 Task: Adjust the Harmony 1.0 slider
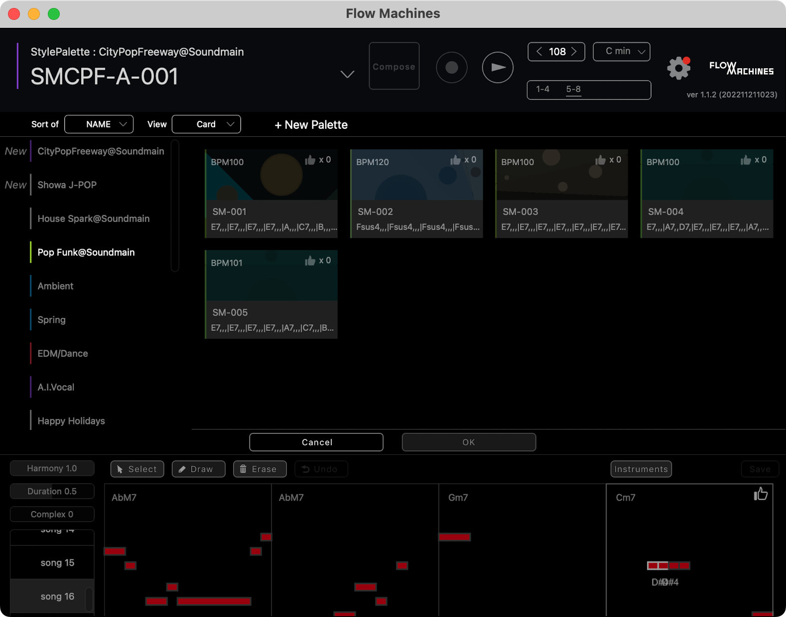tap(52, 468)
